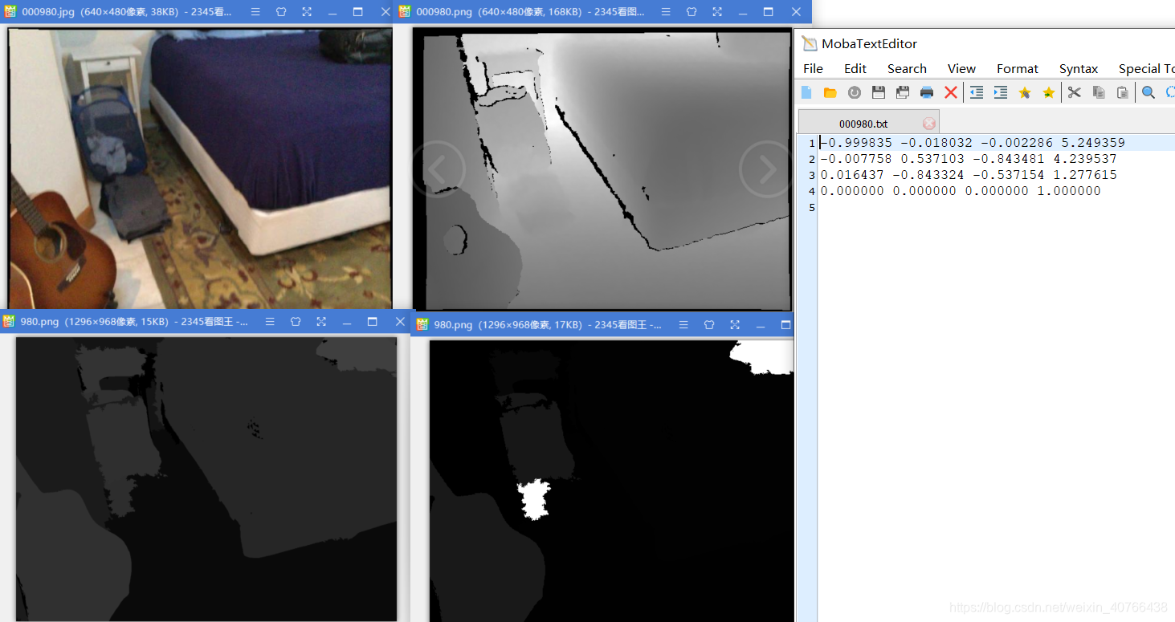Screen dimensions: 1175x622
Task: Click the Save floppy disk icon
Action: tap(879, 92)
